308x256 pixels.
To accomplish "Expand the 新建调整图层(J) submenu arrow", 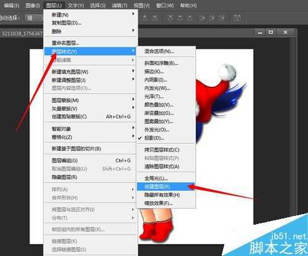I will coord(133,79).
